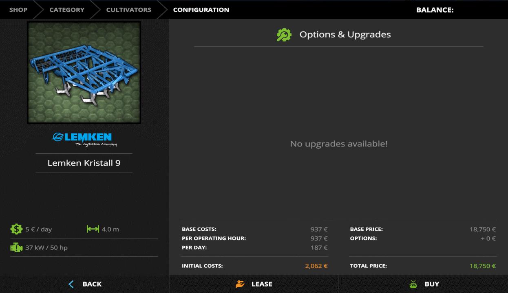Click the BALANCE label in header
This screenshot has width=508, height=293.
pyautogui.click(x=435, y=10)
